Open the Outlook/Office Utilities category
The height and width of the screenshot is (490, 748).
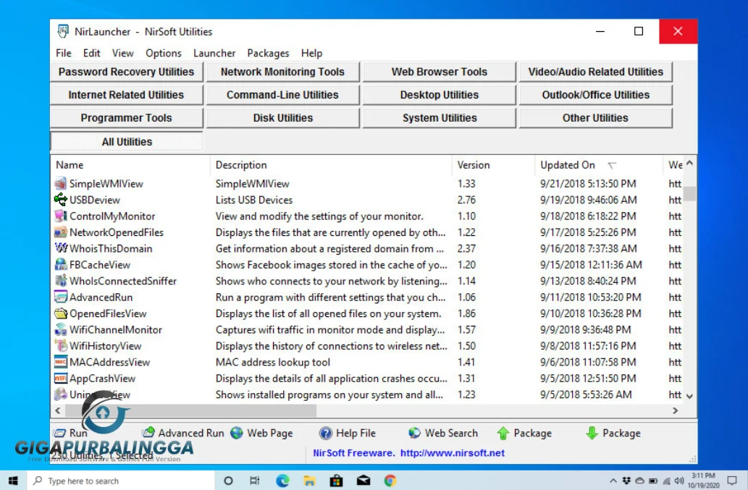(x=596, y=95)
